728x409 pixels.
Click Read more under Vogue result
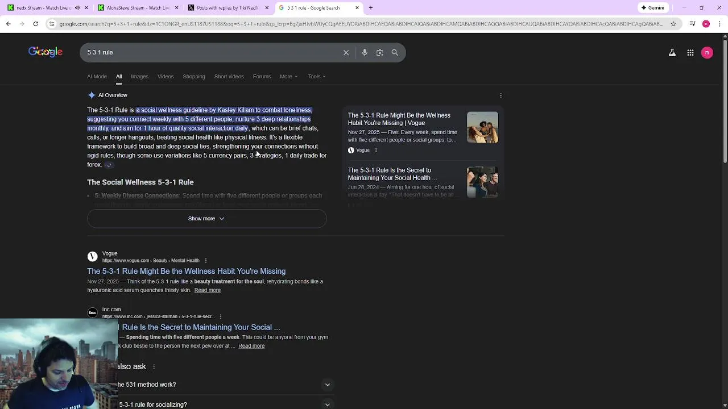point(207,290)
